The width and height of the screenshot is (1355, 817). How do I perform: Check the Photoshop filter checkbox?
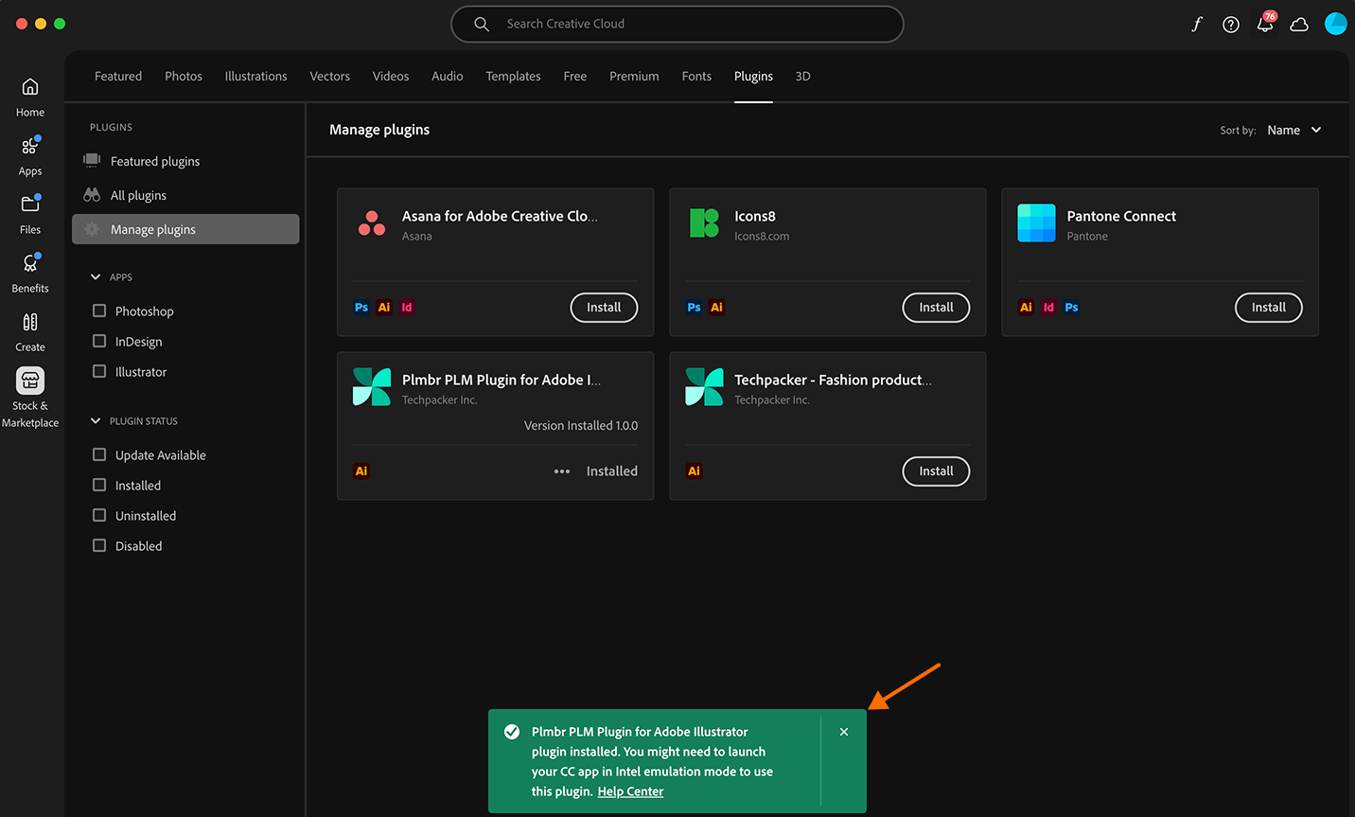click(x=99, y=311)
